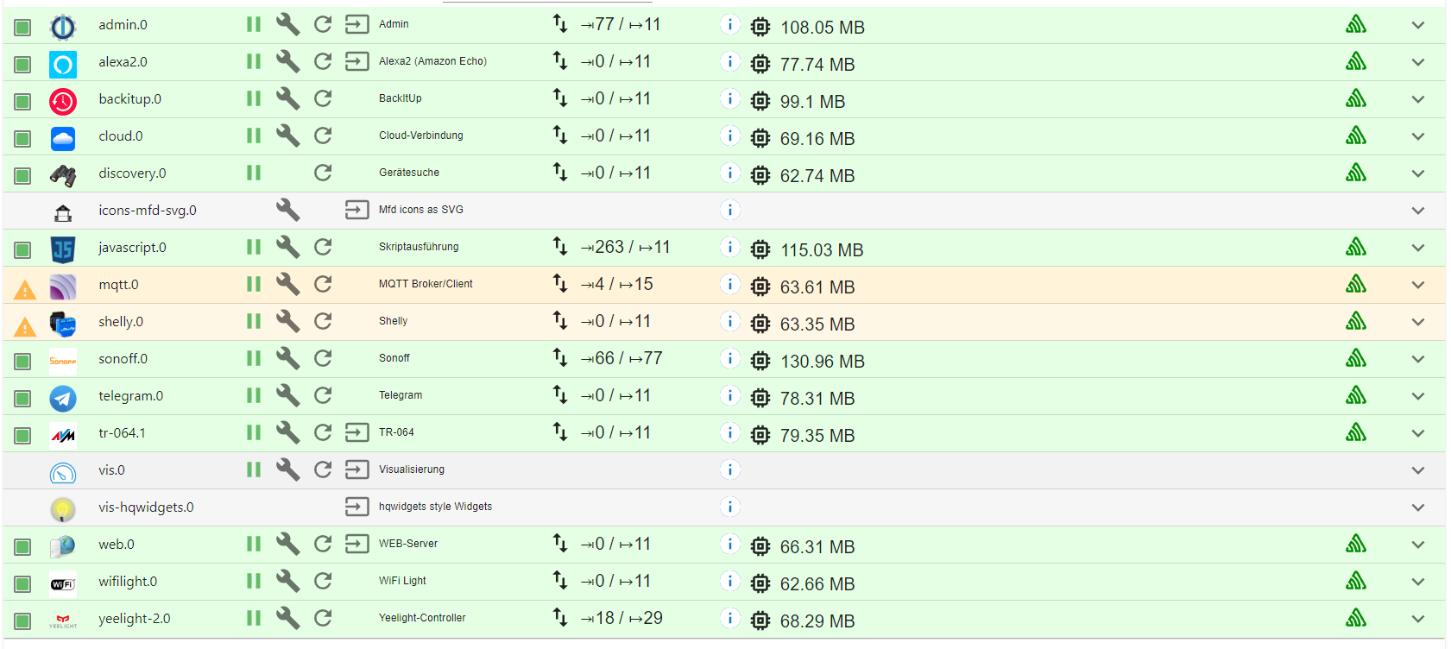1451x649 pixels.
Task: Expand the discovery.0 row details
Action: 1417,173
